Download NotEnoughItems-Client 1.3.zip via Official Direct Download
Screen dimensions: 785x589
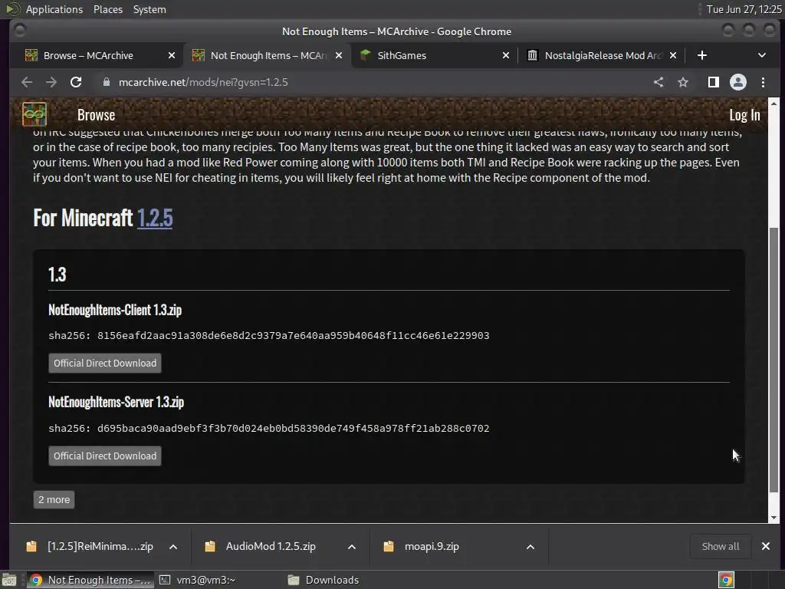click(x=104, y=363)
